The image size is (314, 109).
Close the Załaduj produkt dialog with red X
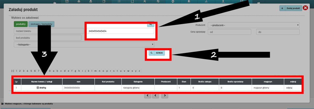305,8
